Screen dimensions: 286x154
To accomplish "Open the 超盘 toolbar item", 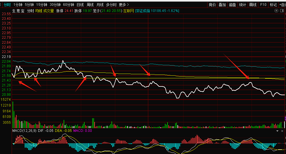I will [232, 5].
